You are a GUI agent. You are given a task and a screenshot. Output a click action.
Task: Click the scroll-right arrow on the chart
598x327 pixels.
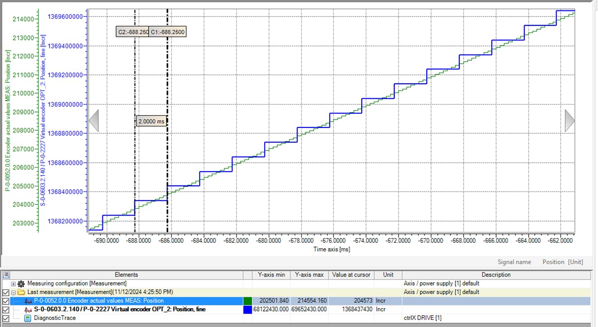570,121
